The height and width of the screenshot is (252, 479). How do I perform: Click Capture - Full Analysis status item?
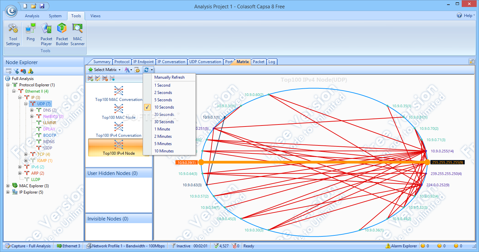tap(28, 246)
